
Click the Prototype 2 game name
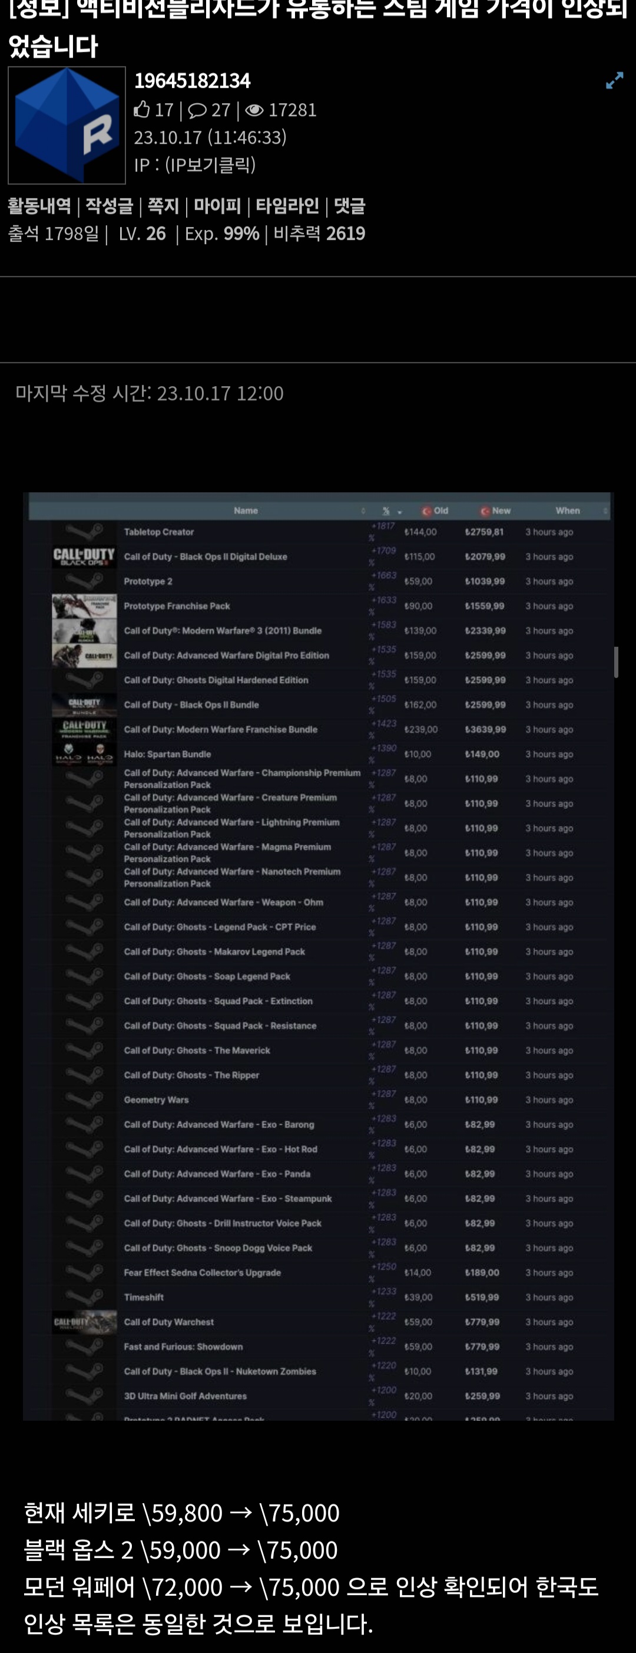click(x=148, y=581)
